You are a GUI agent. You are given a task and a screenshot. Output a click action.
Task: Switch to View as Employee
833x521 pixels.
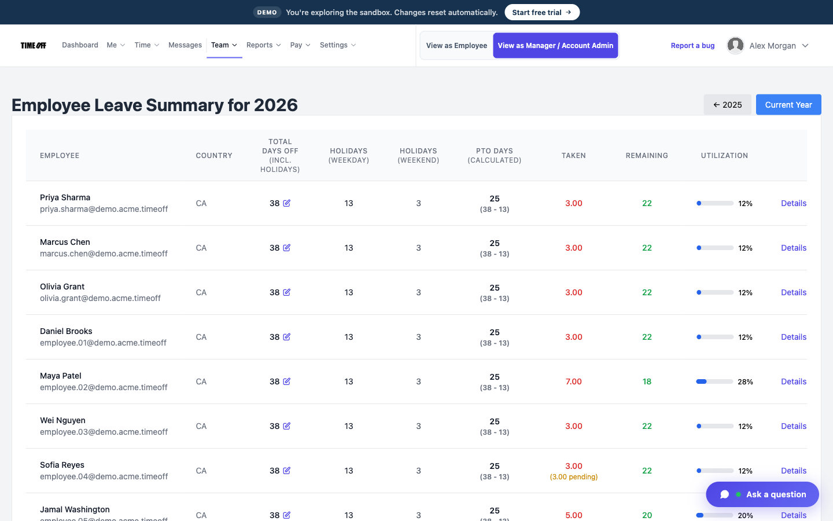(x=456, y=46)
